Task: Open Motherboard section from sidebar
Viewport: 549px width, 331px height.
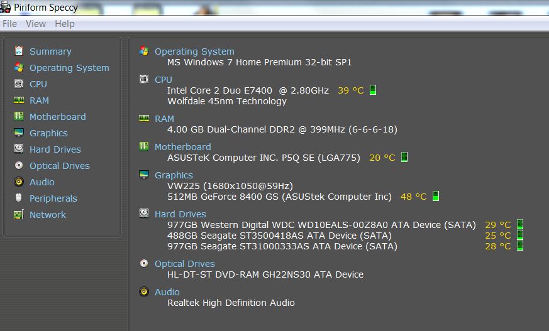Action: [x=58, y=117]
